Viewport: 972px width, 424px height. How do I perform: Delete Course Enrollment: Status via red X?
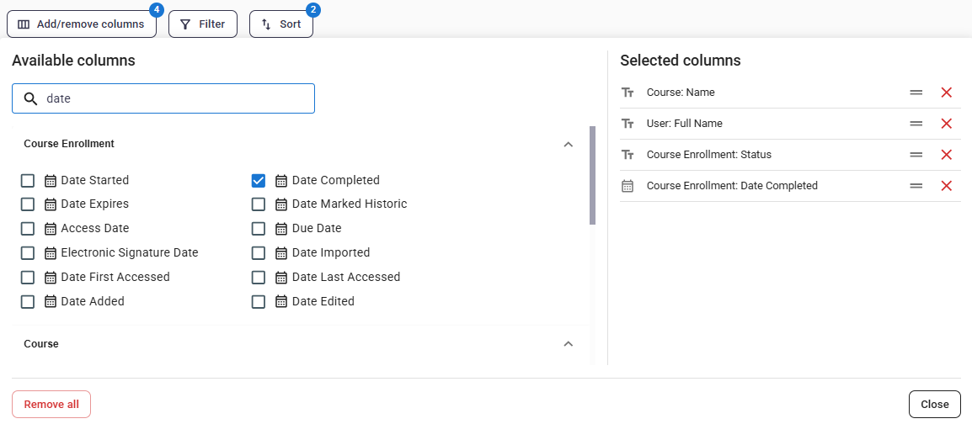click(x=946, y=155)
